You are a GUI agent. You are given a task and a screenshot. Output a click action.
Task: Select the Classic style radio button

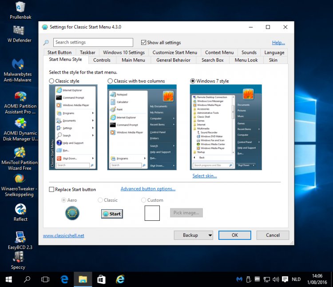click(x=52, y=81)
